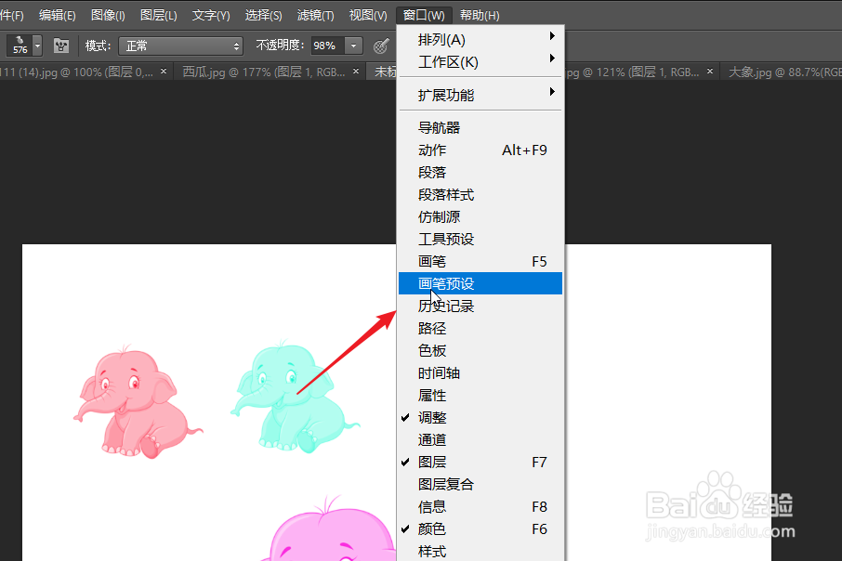842x561 pixels.
Task: Open the 文字(Y) menu
Action: pos(211,15)
